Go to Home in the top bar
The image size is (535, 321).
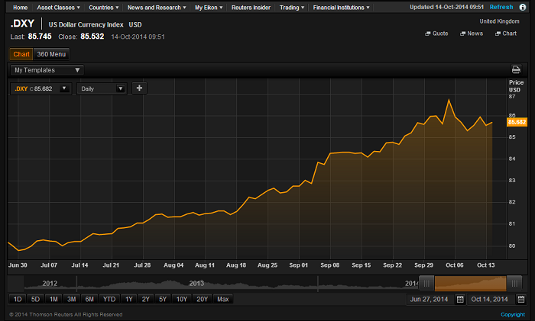[20, 8]
